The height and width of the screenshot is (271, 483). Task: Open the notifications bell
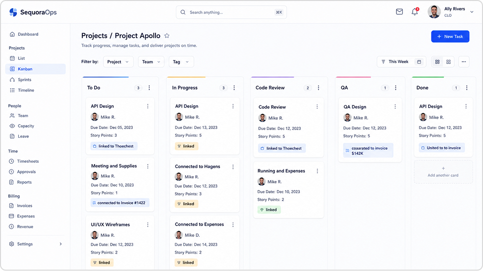(415, 12)
